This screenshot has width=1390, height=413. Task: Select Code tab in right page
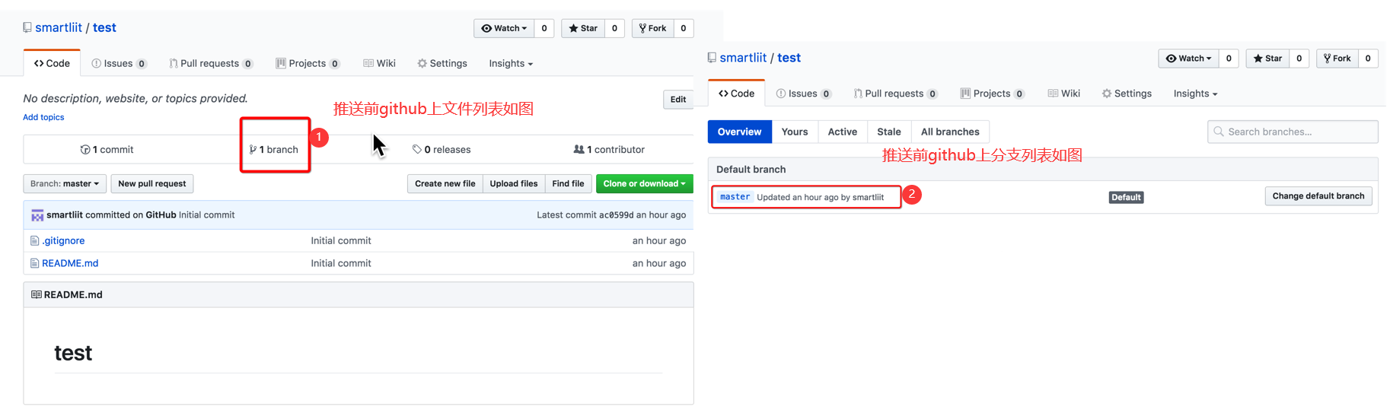pos(736,94)
